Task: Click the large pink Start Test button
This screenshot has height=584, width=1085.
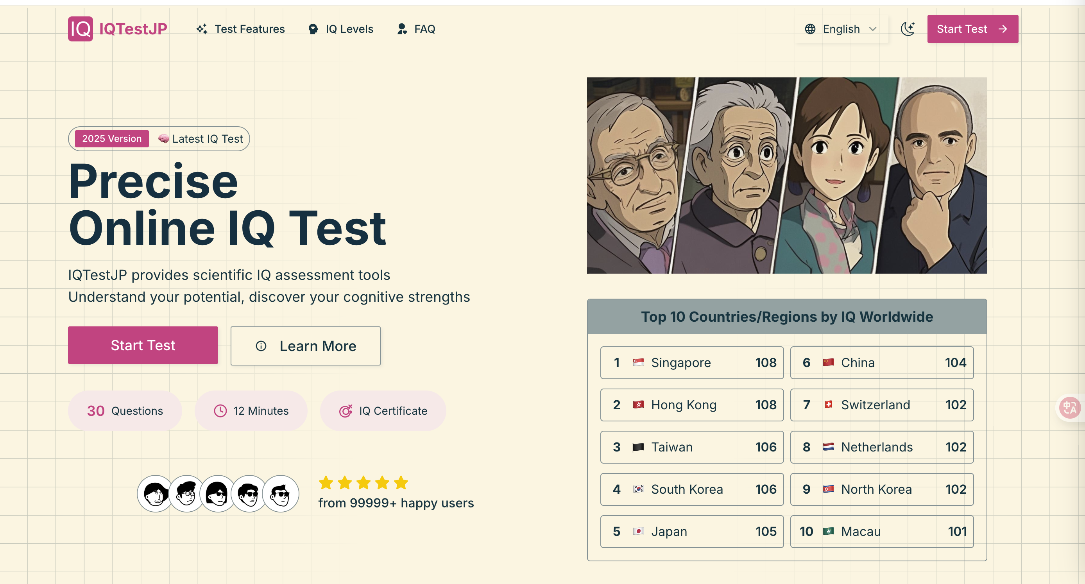Action: 143,345
